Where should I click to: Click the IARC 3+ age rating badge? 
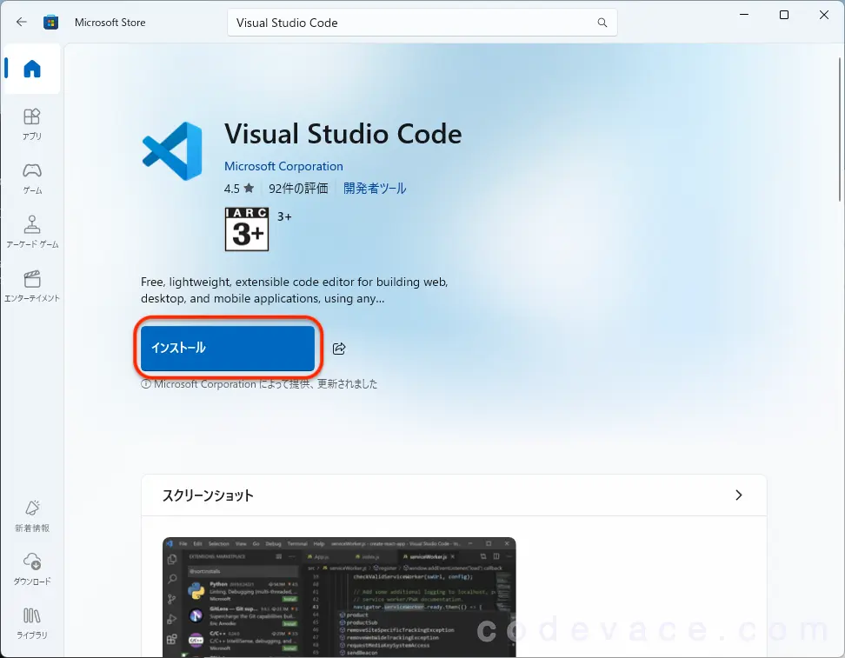(x=246, y=229)
